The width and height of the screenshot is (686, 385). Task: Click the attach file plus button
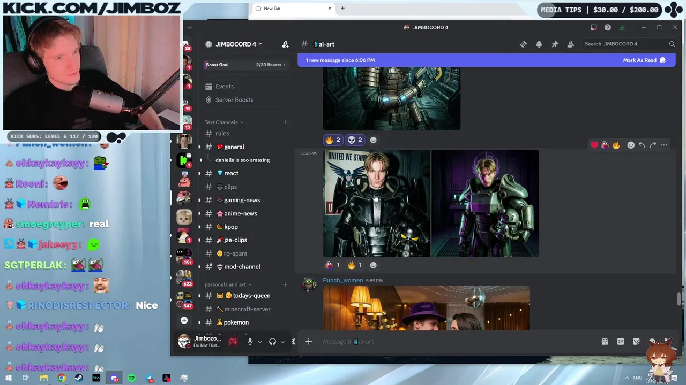(309, 342)
